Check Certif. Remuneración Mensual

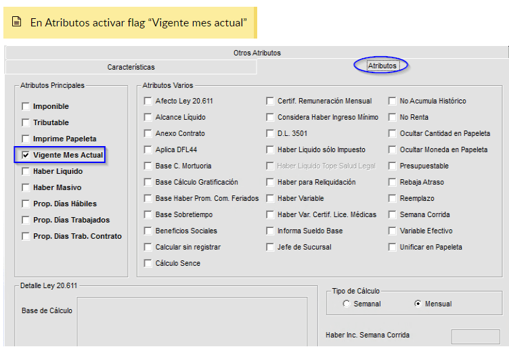(x=270, y=101)
